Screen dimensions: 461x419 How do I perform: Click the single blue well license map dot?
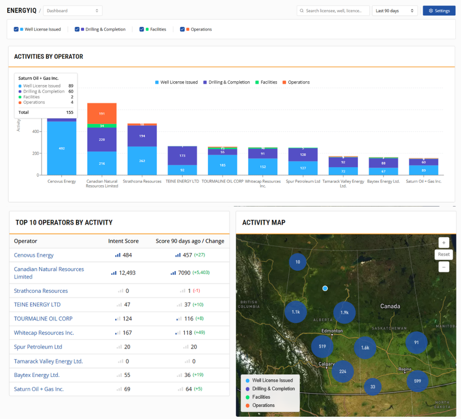click(325, 288)
